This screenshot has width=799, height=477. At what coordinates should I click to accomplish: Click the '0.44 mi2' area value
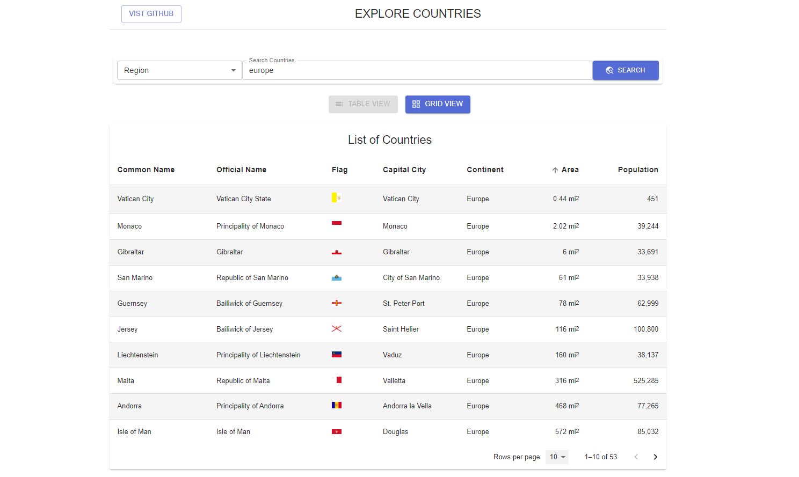click(x=566, y=199)
